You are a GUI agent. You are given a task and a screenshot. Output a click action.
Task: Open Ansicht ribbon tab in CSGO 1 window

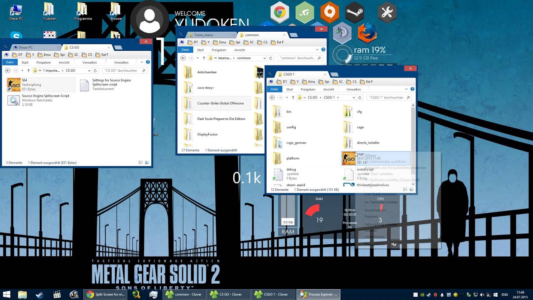329,89
